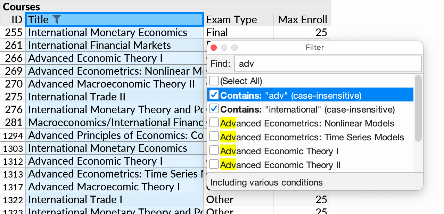
Task: Minimize the Filter window
Action: [224, 48]
